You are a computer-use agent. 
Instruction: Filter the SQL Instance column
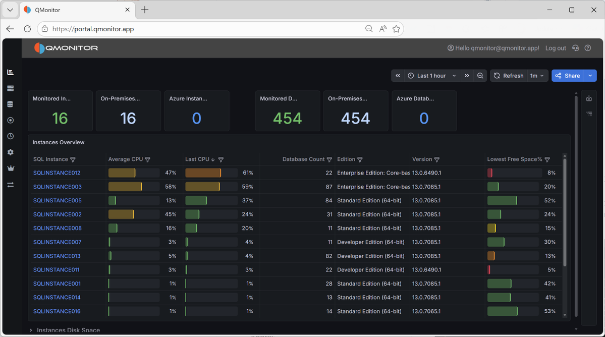point(73,159)
